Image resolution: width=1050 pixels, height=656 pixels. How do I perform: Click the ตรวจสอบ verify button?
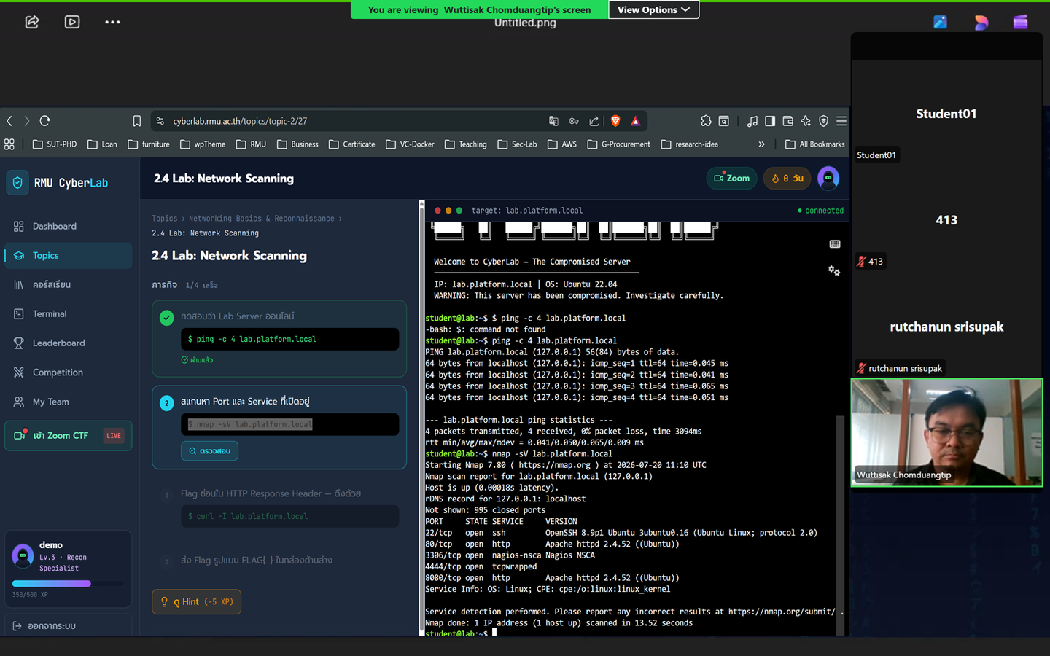coord(209,451)
